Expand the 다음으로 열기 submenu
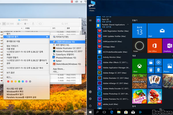The image size is (173, 115). [x=27, y=37]
